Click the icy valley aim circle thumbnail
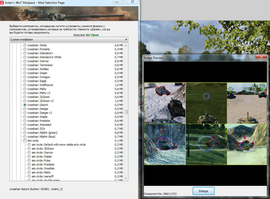This screenshot has height=199, width=270. click(165, 144)
